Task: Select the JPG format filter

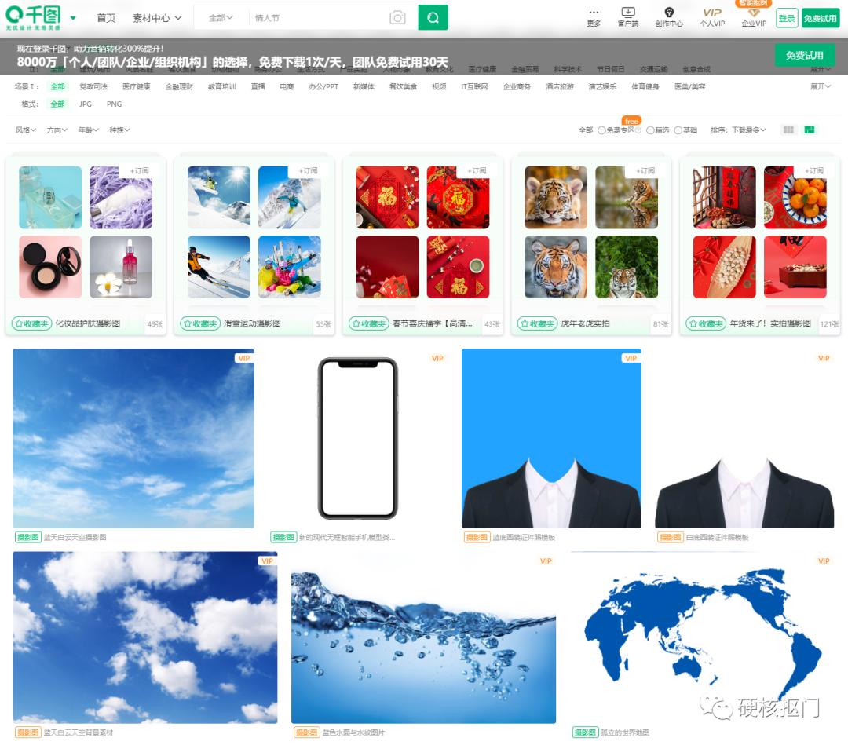Action: point(86,104)
